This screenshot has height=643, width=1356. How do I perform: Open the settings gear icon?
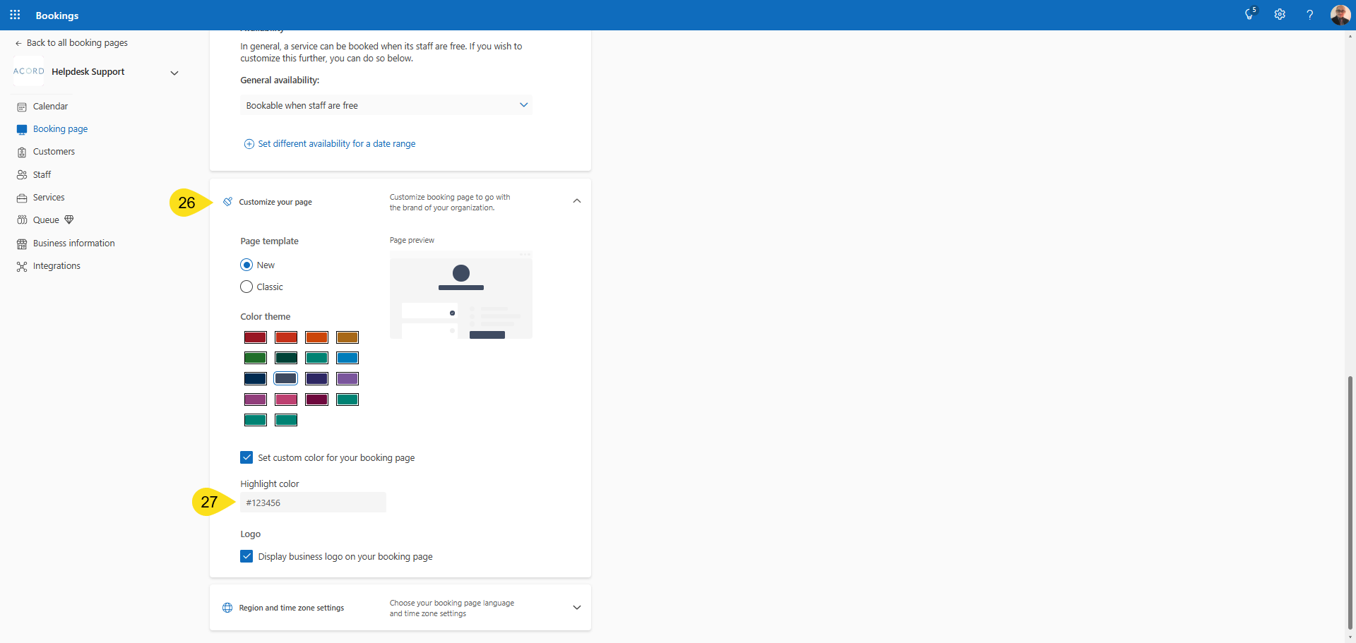point(1279,15)
